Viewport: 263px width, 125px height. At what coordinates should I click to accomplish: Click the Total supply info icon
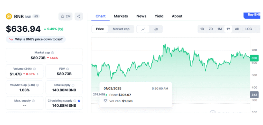[73, 85]
